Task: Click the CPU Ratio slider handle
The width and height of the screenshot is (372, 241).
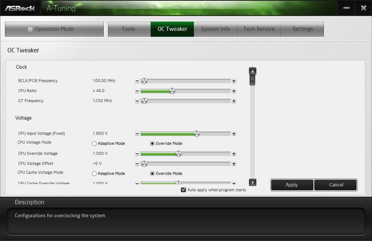Action: point(172,91)
